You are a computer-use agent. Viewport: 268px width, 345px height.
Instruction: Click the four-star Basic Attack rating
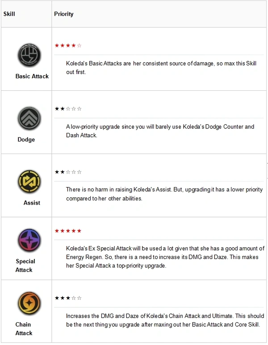point(68,45)
